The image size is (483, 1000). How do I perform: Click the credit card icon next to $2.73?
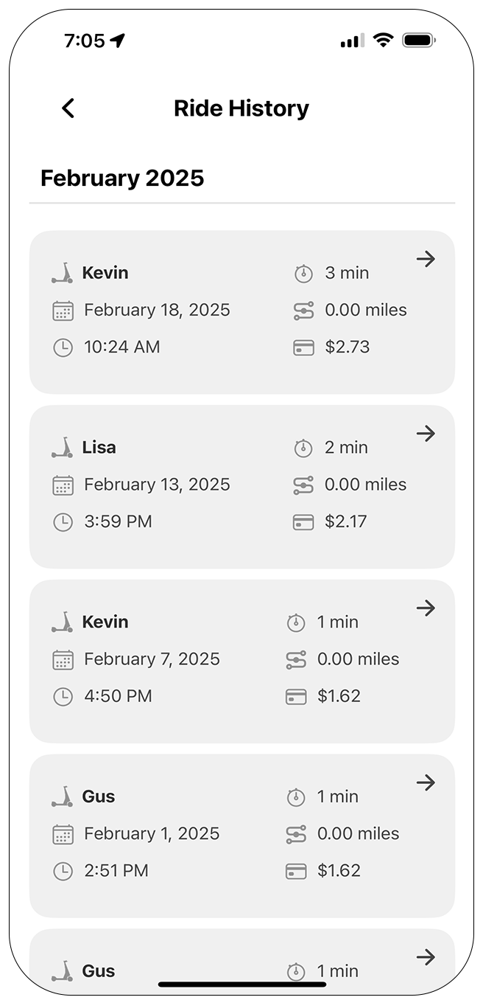tap(303, 347)
